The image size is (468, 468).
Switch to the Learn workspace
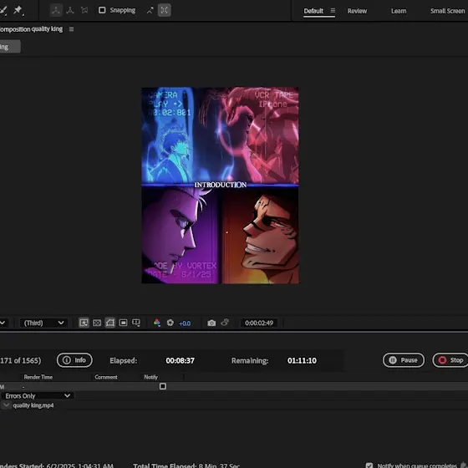tap(399, 11)
